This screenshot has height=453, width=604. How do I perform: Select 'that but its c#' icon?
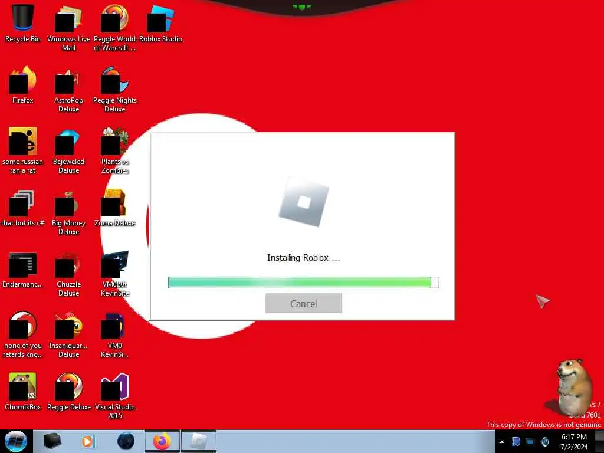[x=23, y=208]
